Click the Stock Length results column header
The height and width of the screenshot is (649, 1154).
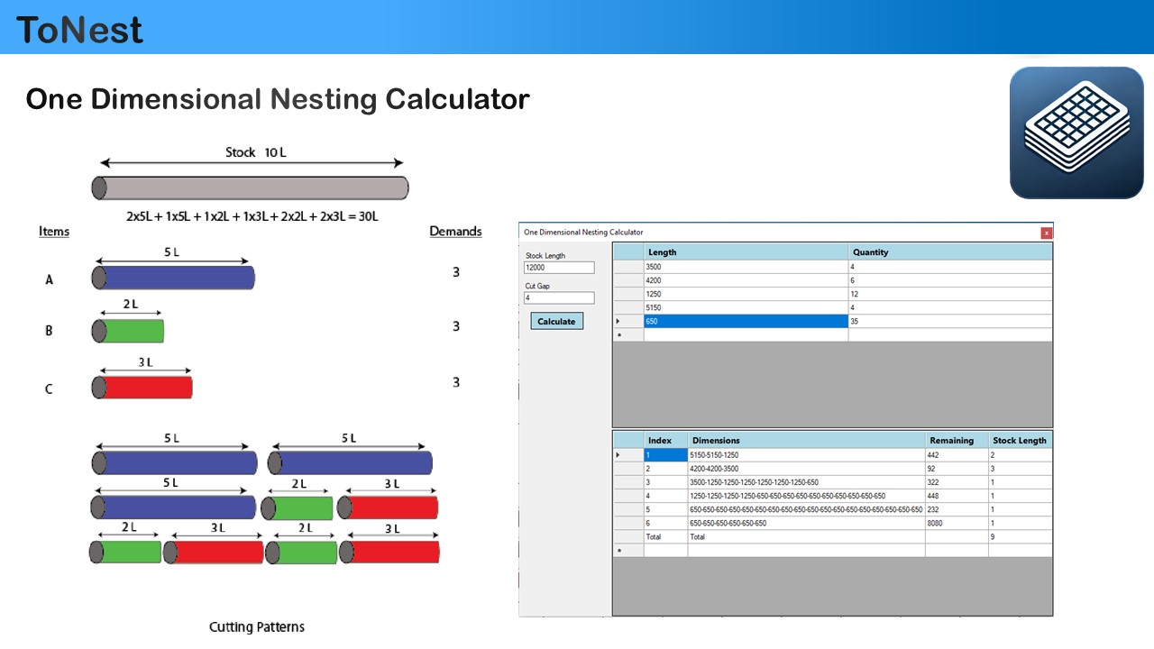pos(1020,441)
